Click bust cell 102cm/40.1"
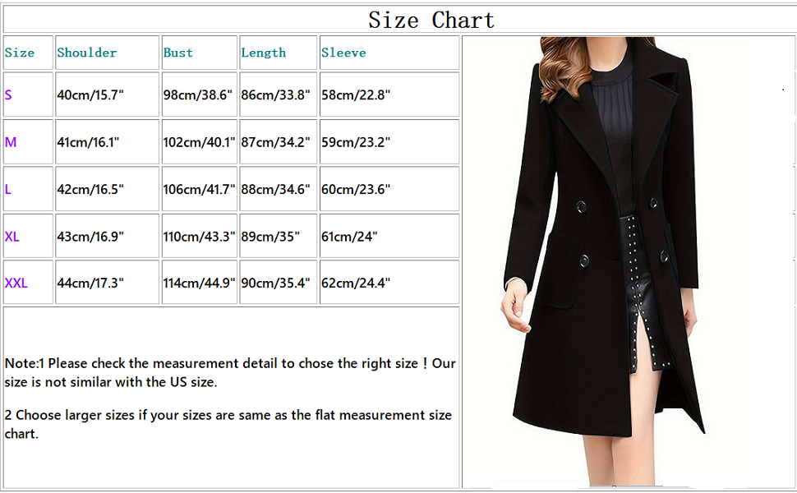This screenshot has height=493, width=797. pyautogui.click(x=200, y=142)
